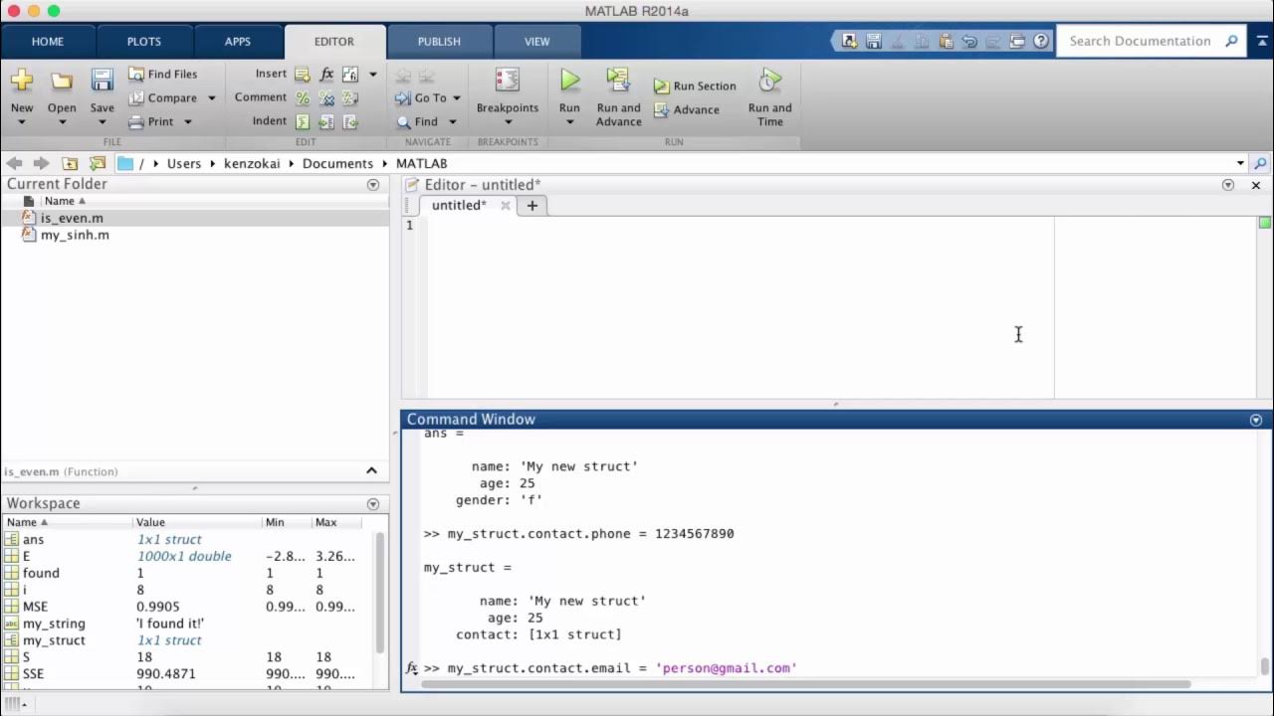Open the Run dropdown arrow
The height and width of the screenshot is (716, 1274).
569,122
